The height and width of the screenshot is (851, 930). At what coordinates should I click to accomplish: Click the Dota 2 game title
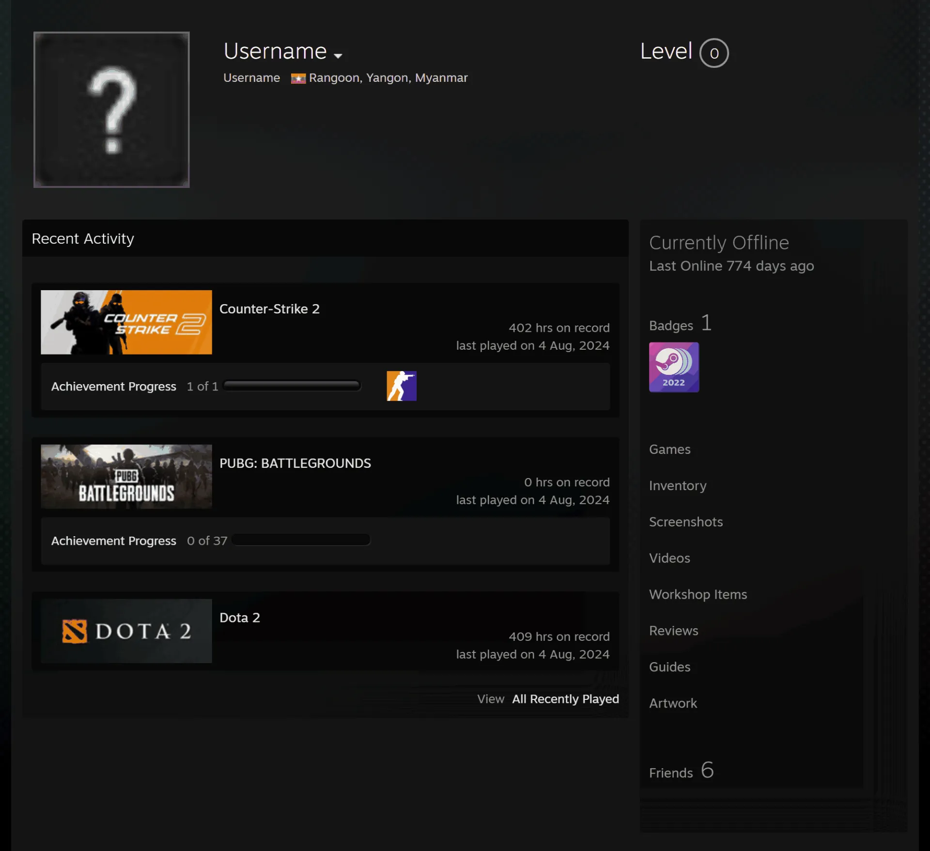[x=240, y=618]
